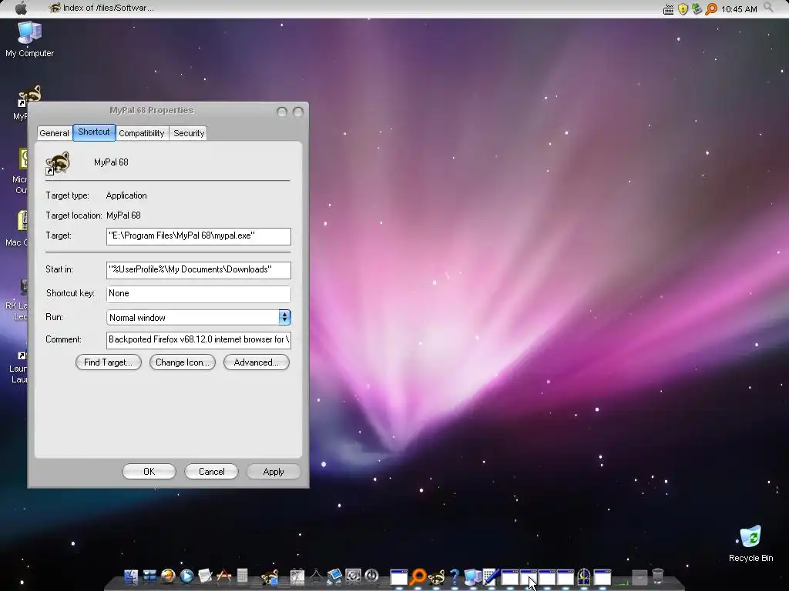Screen dimensions: 789x591
Task: Open the Time Machine style dock icon
Action: 353,576
